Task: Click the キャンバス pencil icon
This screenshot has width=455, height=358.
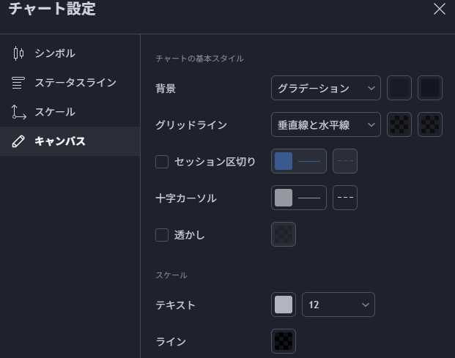Action: [18, 141]
